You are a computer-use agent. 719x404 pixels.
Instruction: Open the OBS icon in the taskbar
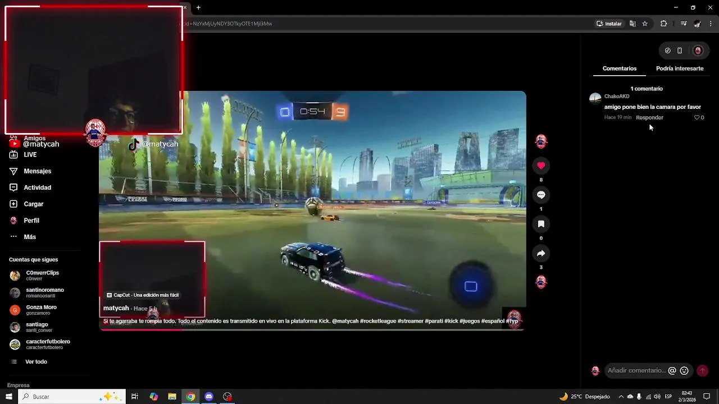point(227,397)
